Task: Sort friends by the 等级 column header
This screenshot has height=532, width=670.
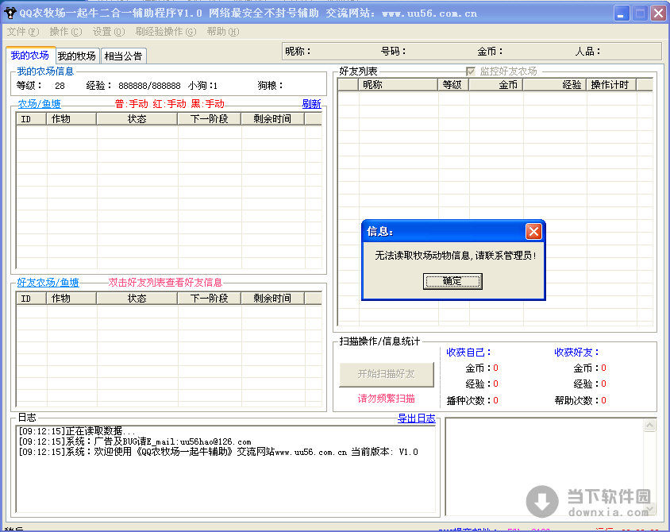Action: coord(453,85)
